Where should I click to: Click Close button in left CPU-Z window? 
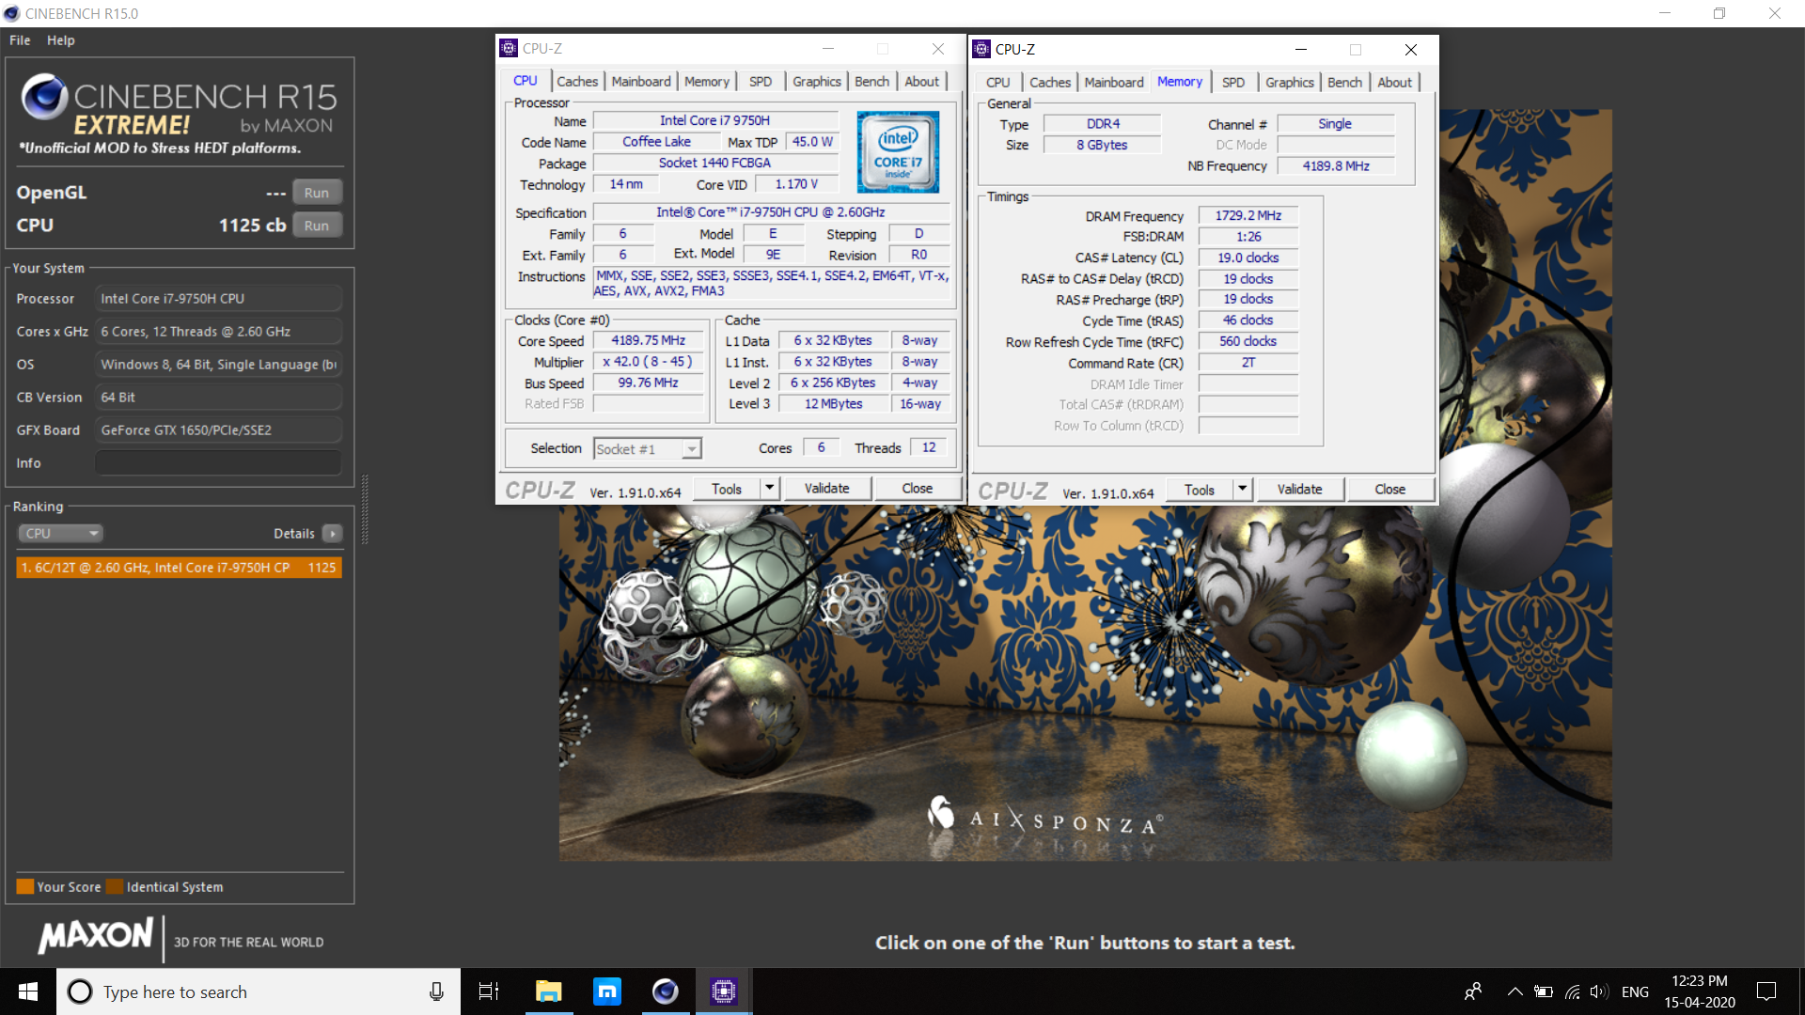pyautogui.click(x=918, y=489)
